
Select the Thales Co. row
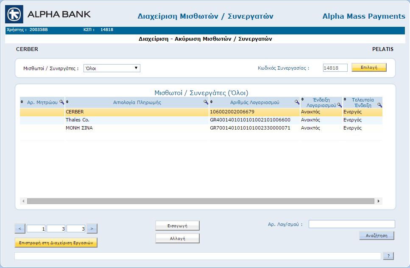coord(201,120)
